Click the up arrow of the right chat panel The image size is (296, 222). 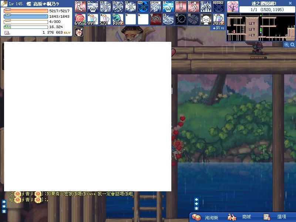196,199
